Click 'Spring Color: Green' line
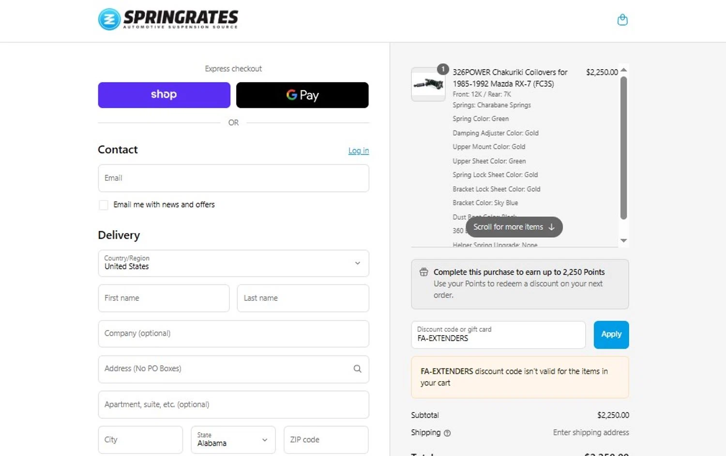 (x=481, y=118)
